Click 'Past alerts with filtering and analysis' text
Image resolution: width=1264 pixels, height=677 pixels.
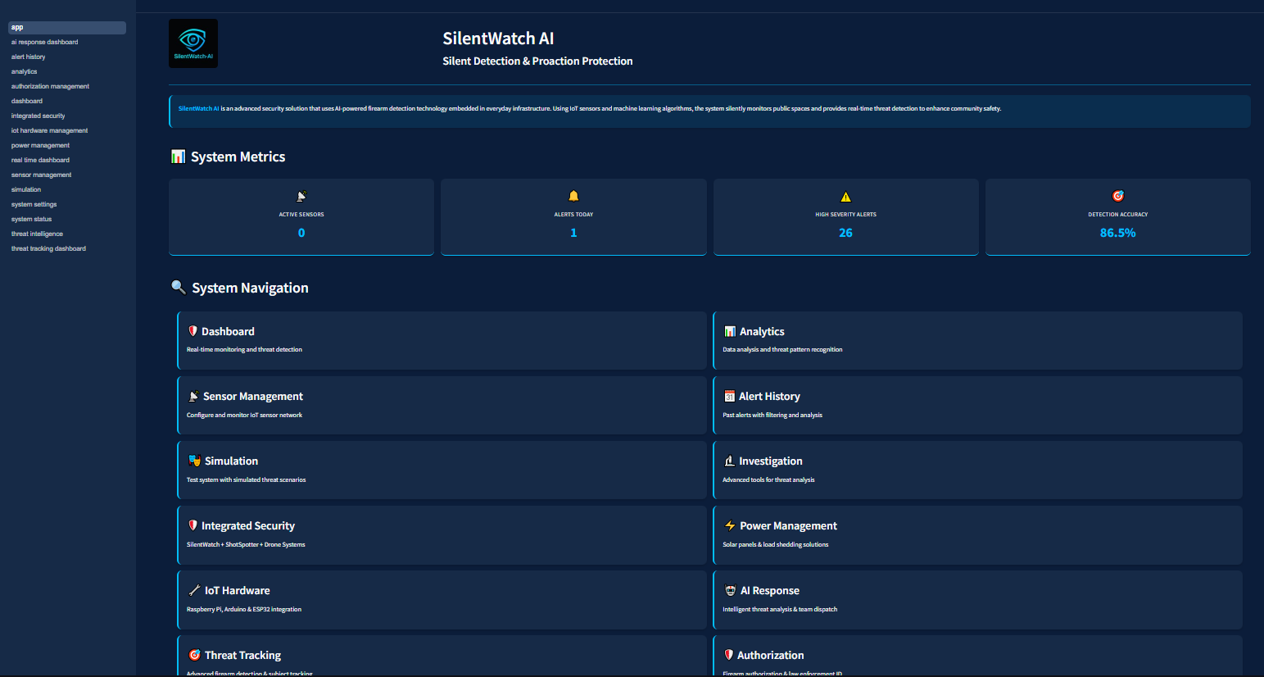772,415
